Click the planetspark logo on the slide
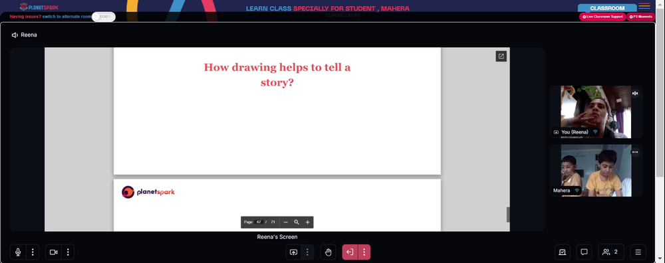 148,192
